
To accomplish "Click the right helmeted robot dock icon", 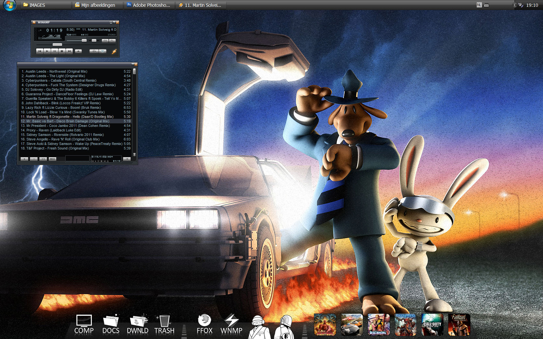I will 285,327.
